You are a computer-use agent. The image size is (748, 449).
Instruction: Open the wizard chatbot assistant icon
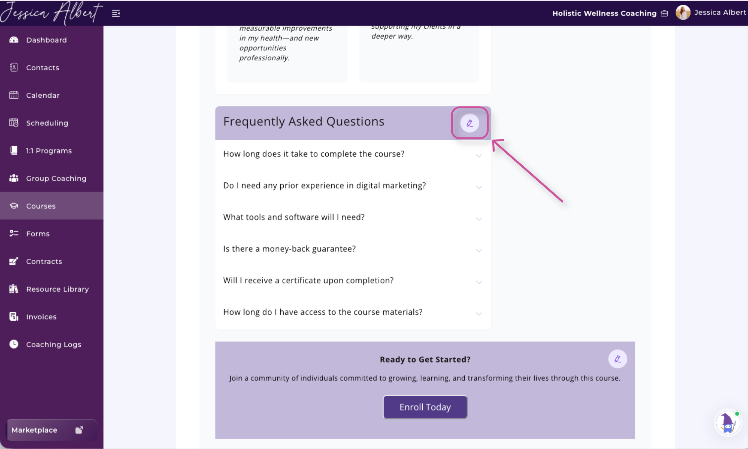point(728,423)
